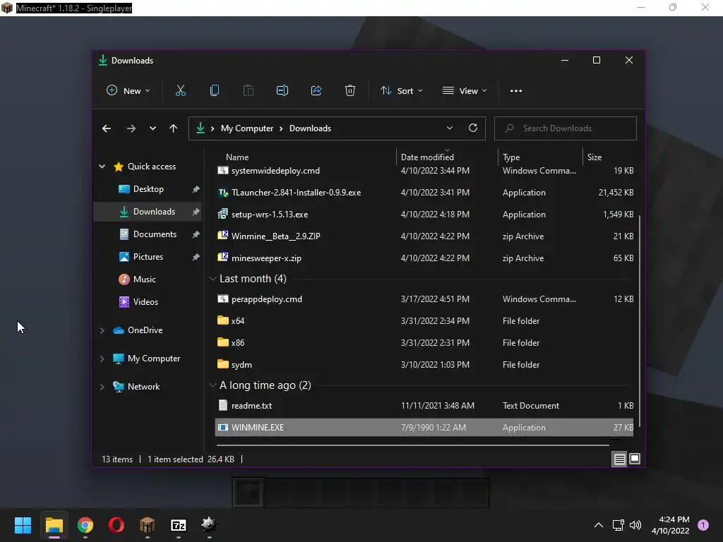The height and width of the screenshot is (542, 723).
Task: Click the Delete trash can icon
Action: coord(350,91)
